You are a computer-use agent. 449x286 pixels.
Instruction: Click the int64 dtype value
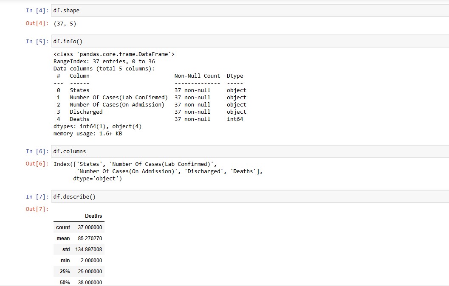235,119
